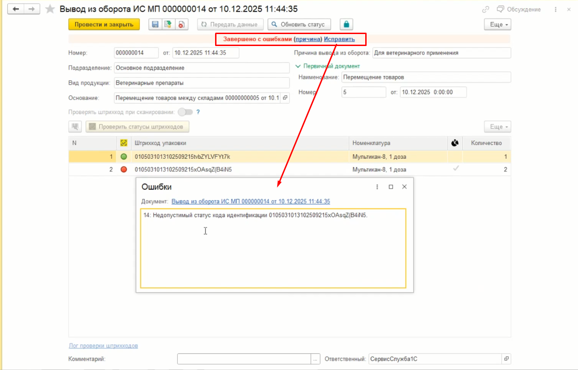578x370 pixels.
Task: Click the copy link chain icon
Action: pyautogui.click(x=485, y=9)
